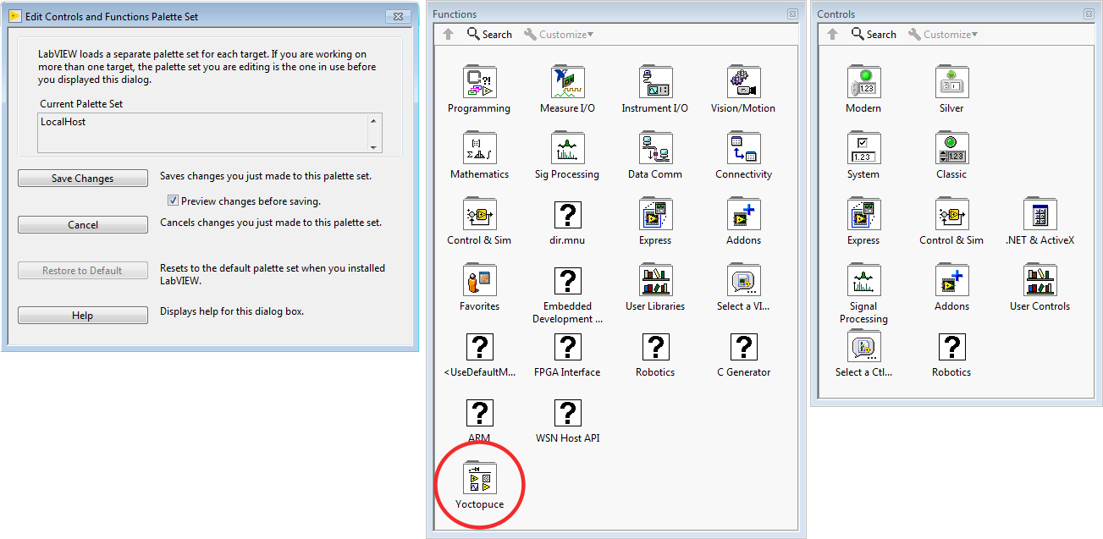This screenshot has width=1103, height=539.
Task: Open the Yoctopuce palette icon
Action: [x=479, y=479]
